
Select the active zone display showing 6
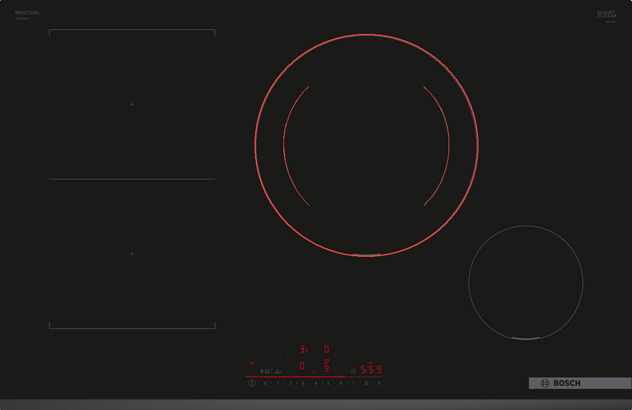[326, 365]
